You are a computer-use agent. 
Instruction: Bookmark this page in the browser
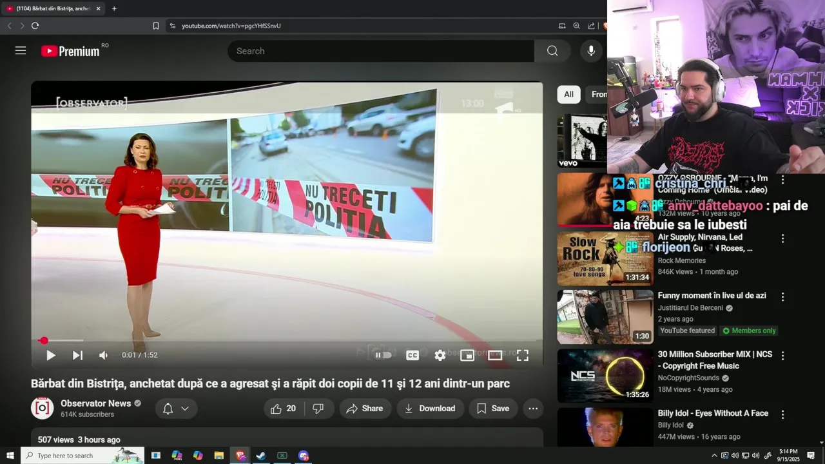coord(156,26)
